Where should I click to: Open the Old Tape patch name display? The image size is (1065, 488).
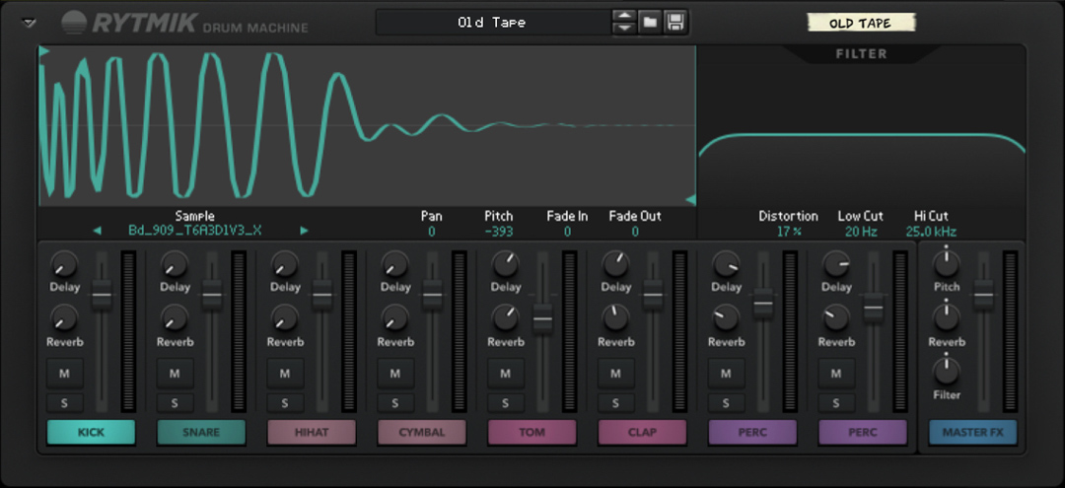492,23
